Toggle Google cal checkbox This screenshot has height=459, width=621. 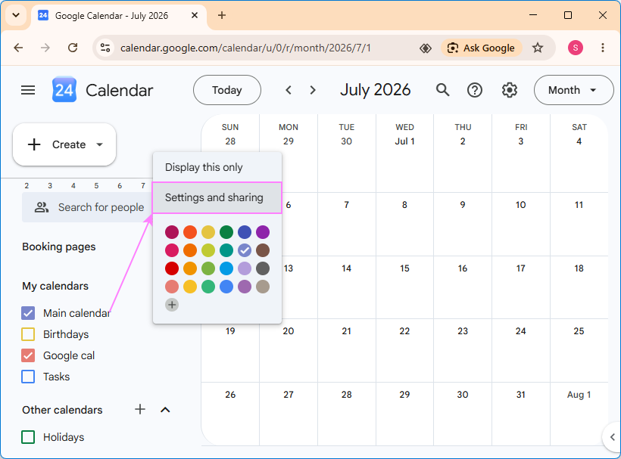coord(28,355)
